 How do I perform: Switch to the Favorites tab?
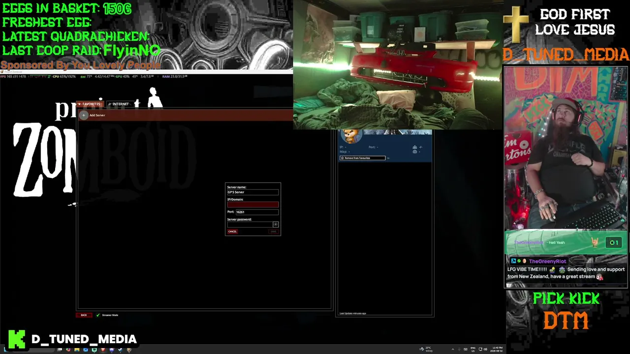coord(89,104)
